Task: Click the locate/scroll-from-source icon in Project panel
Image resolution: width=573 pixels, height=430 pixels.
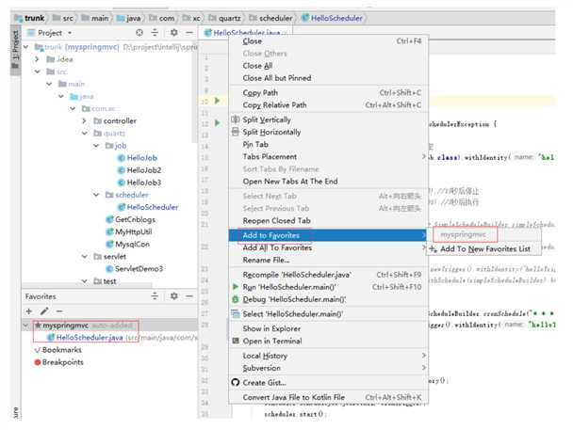Action: coord(139,33)
